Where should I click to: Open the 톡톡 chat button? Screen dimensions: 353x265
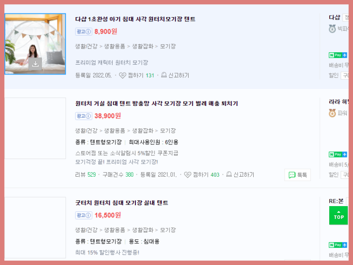tap(297, 175)
